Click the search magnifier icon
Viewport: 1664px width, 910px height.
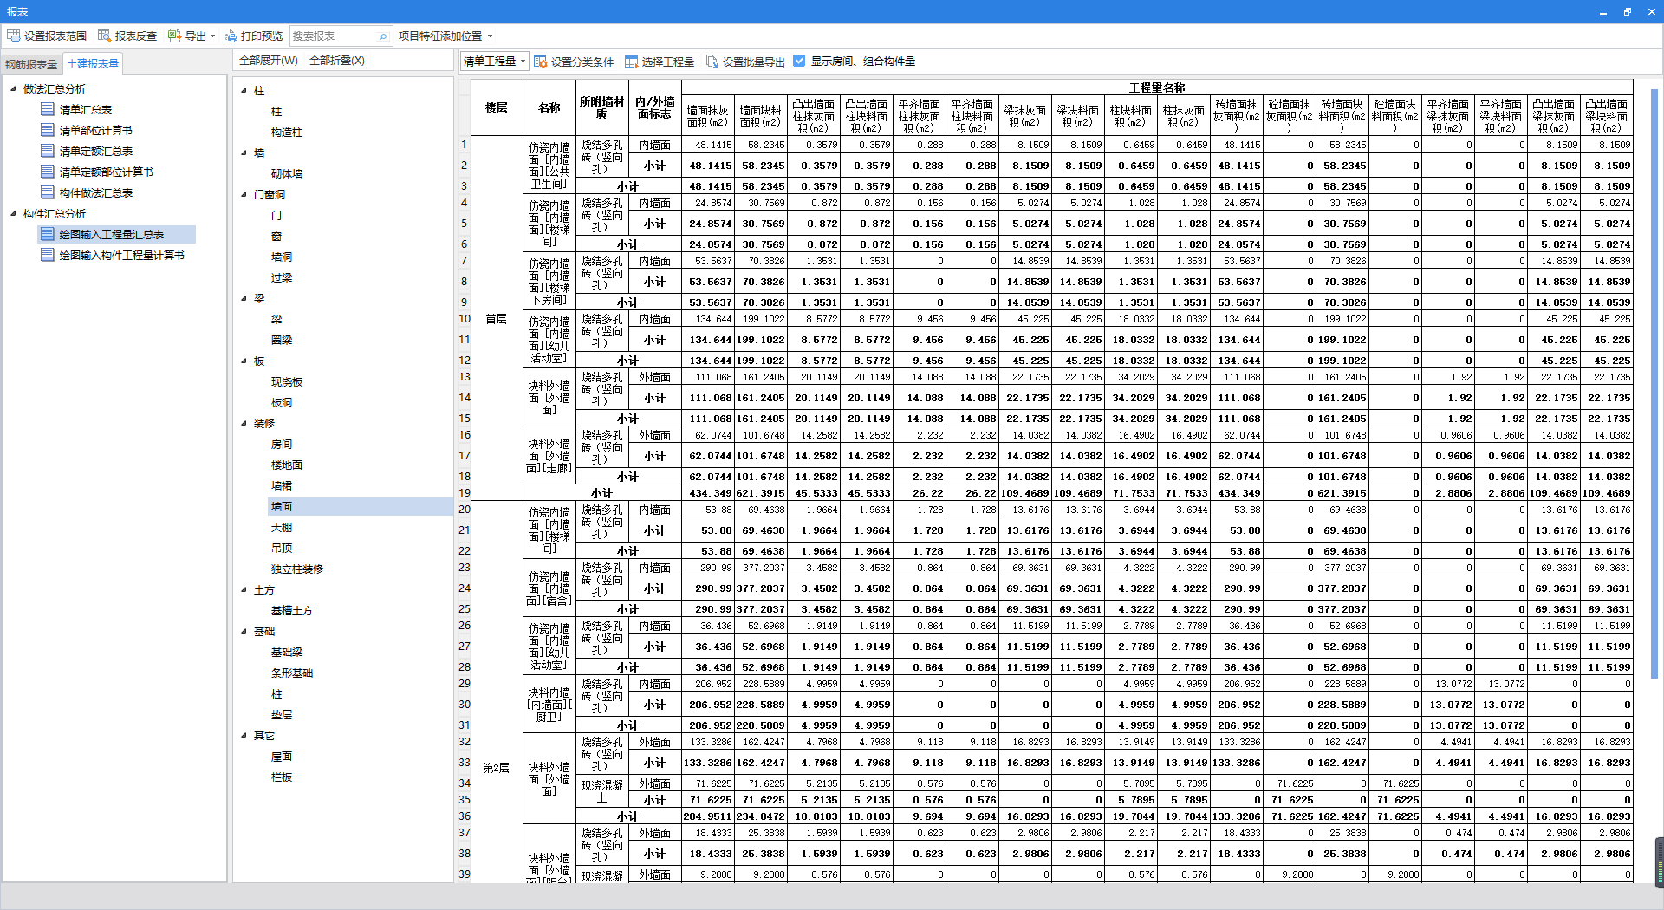(x=383, y=36)
